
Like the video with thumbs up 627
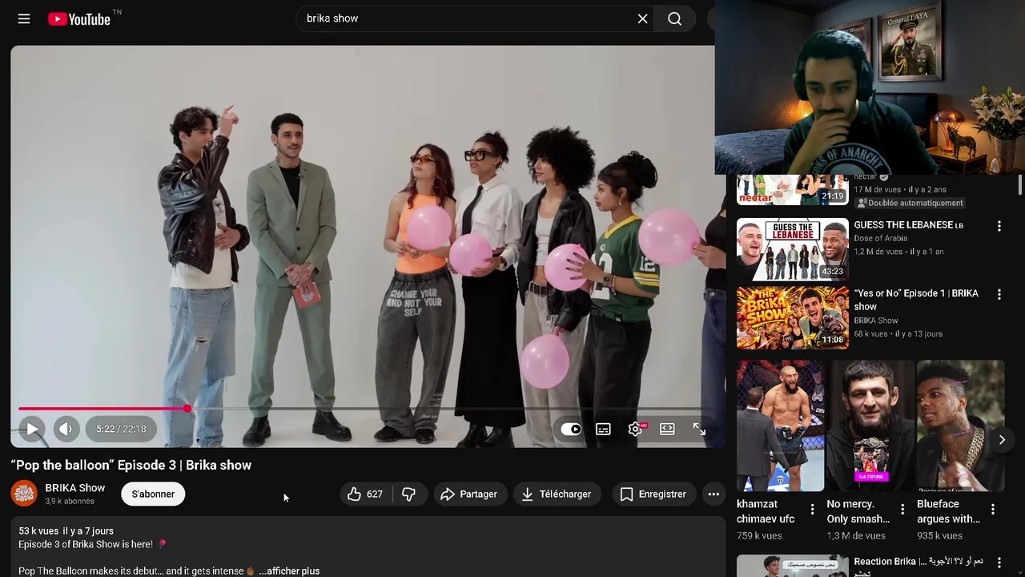(x=366, y=494)
